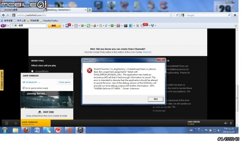
Task: Expand the dropdown after the magnifier toolbar icon
Action: [x=109, y=26]
